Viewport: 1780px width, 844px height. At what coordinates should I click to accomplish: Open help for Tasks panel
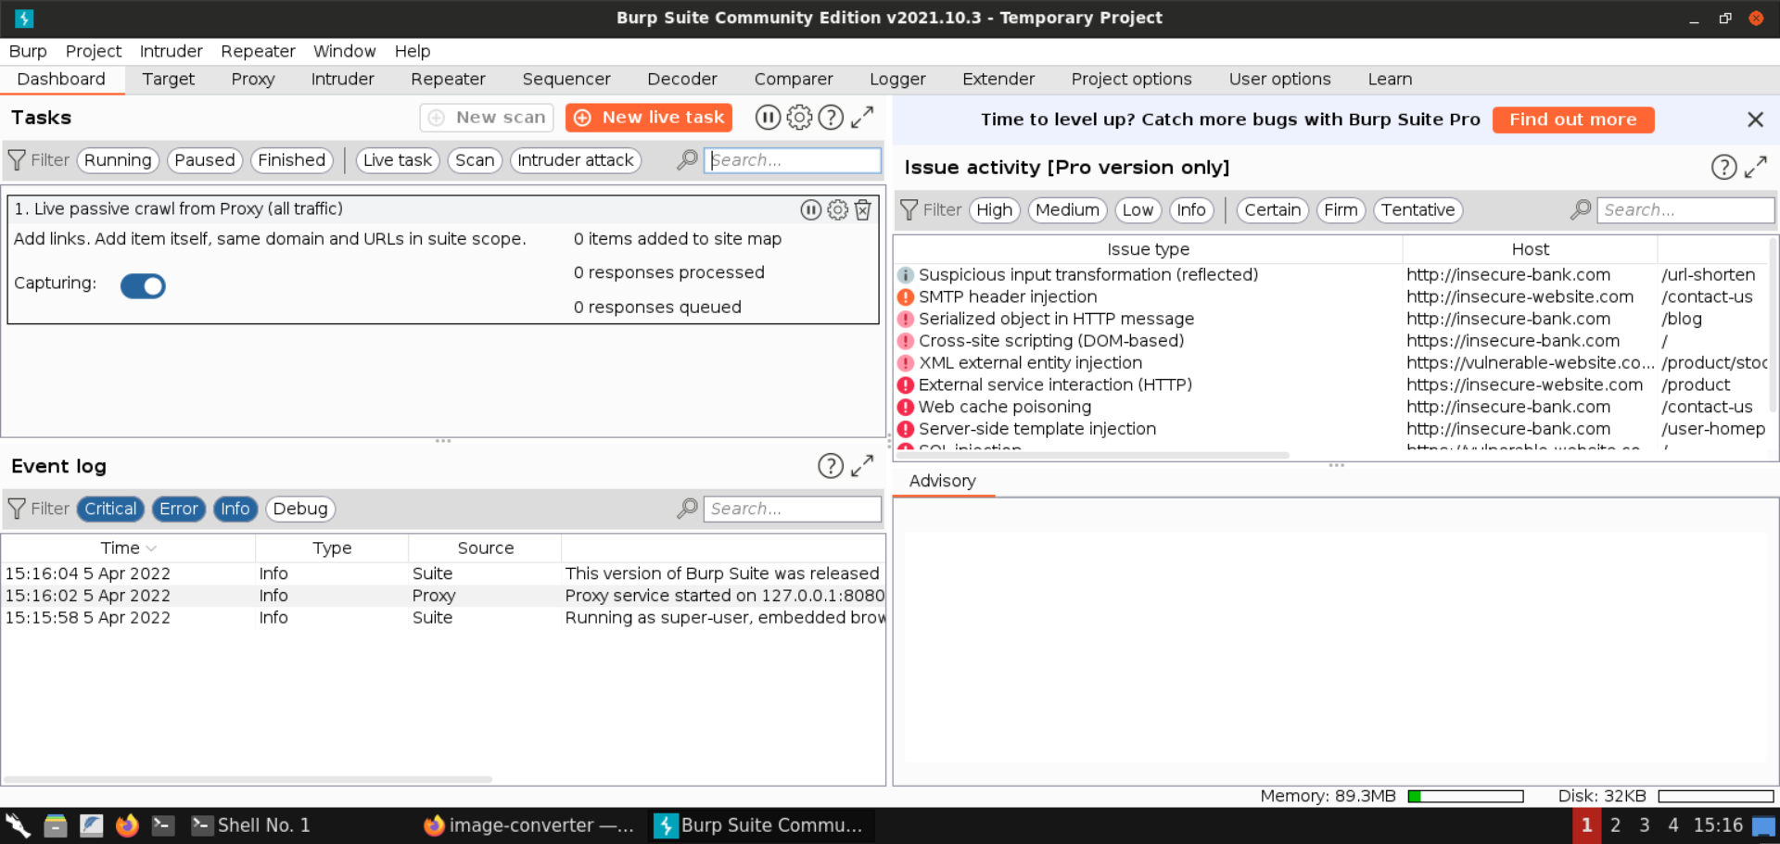831,118
